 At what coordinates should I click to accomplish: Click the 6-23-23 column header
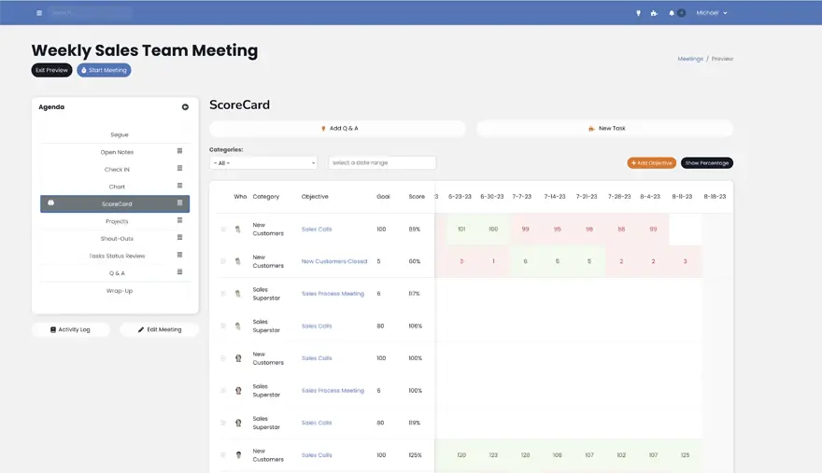pyautogui.click(x=460, y=197)
